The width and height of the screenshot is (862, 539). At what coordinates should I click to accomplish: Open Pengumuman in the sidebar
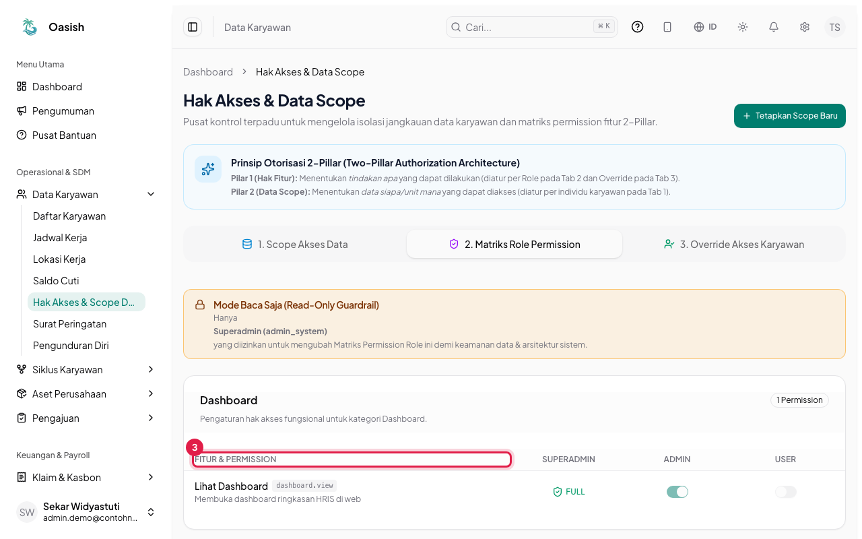pos(86,111)
